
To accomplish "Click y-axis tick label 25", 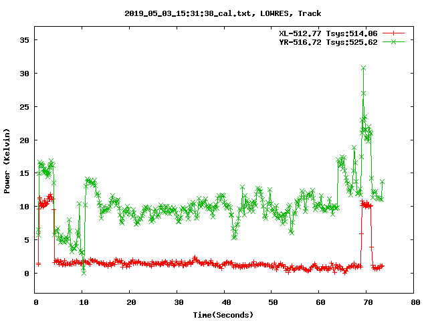I will tap(24, 107).
